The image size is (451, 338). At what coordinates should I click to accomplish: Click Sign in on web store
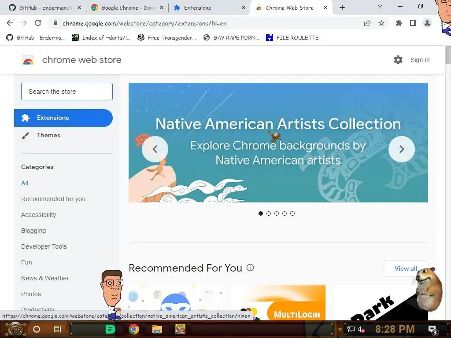pyautogui.click(x=420, y=60)
